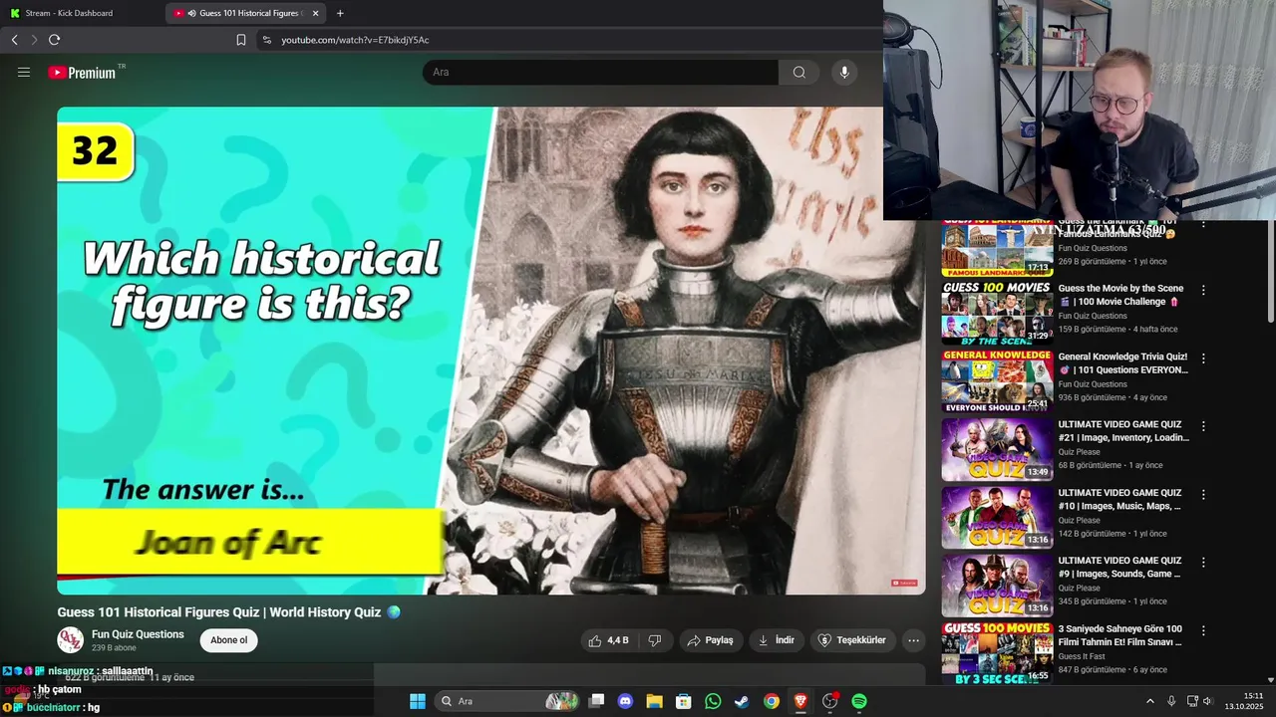Reload the page with refresh icon
This screenshot has height=717, width=1276.
pos(54,40)
